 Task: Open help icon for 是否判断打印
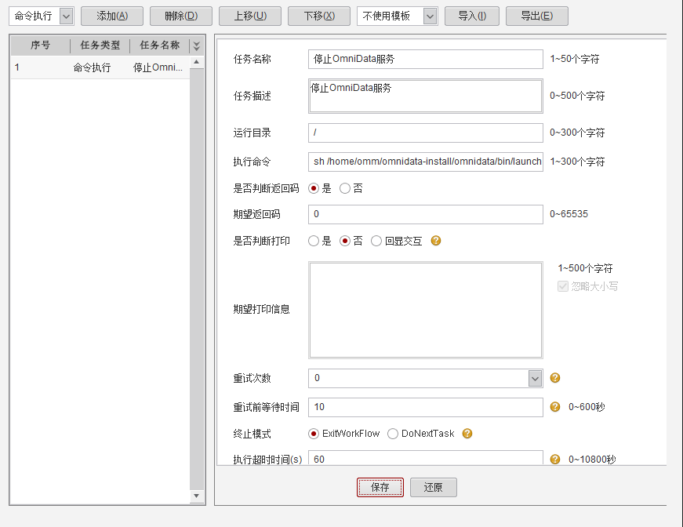[x=435, y=241]
